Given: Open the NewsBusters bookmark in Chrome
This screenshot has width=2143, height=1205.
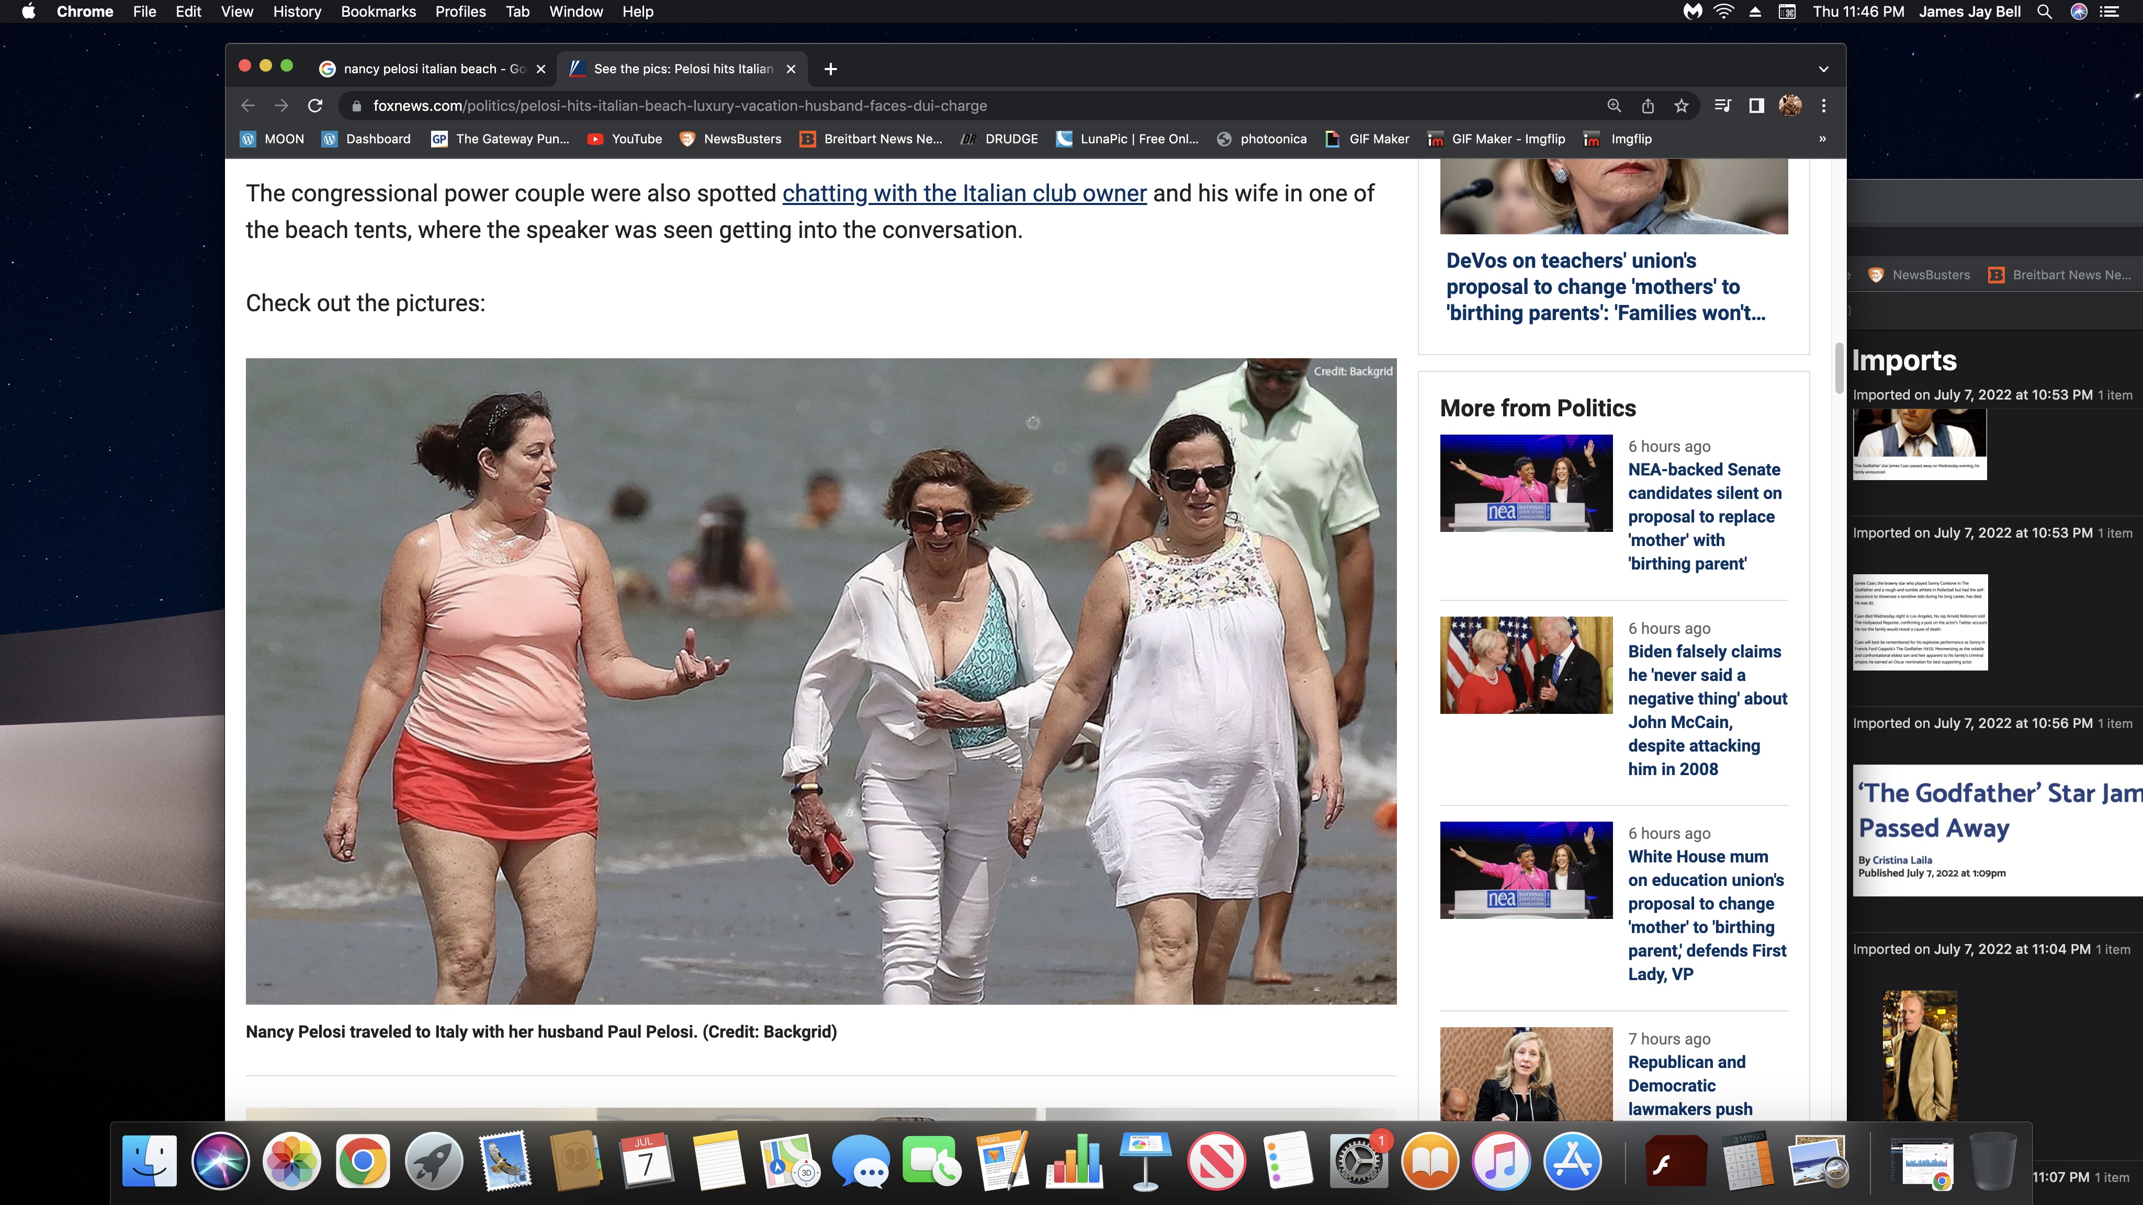Looking at the screenshot, I should coord(730,139).
